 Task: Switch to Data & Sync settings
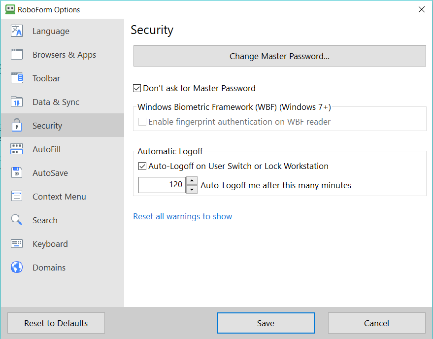63,102
